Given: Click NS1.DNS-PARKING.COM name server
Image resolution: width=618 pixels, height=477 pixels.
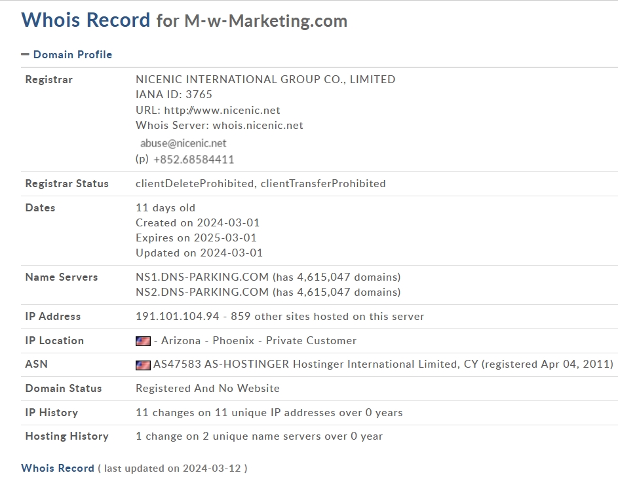Looking at the screenshot, I should coord(203,277).
